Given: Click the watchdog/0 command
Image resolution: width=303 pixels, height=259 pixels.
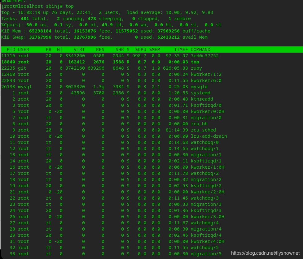Looking at the screenshot, I should 205,142.
